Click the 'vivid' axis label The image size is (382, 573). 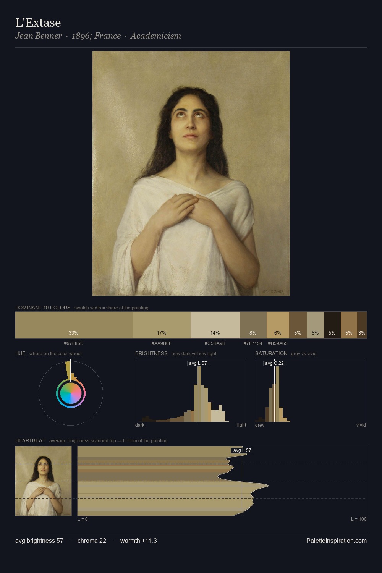tap(361, 425)
